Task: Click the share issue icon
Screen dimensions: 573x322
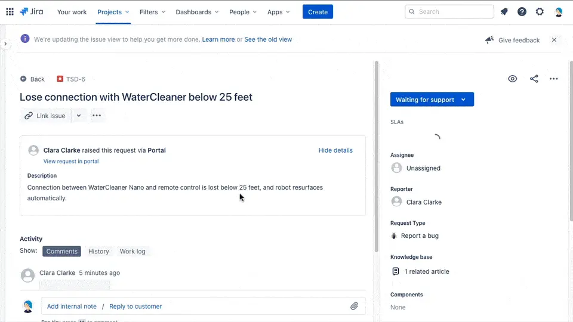Action: pyautogui.click(x=534, y=79)
